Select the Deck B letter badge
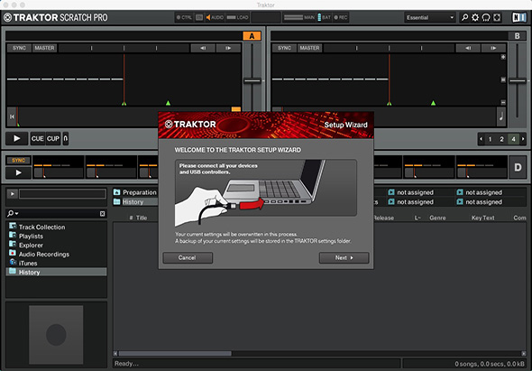 click(x=517, y=36)
